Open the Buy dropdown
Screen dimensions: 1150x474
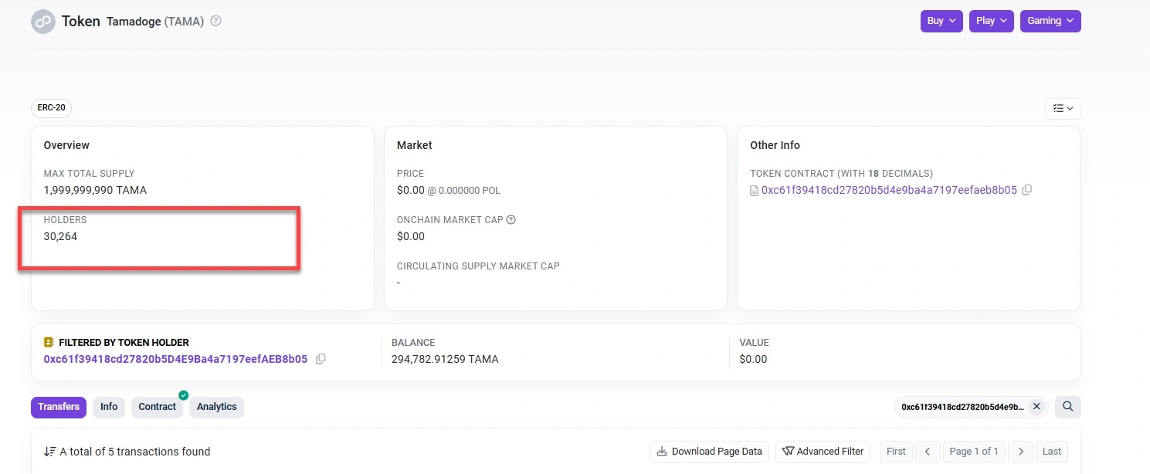coord(941,21)
